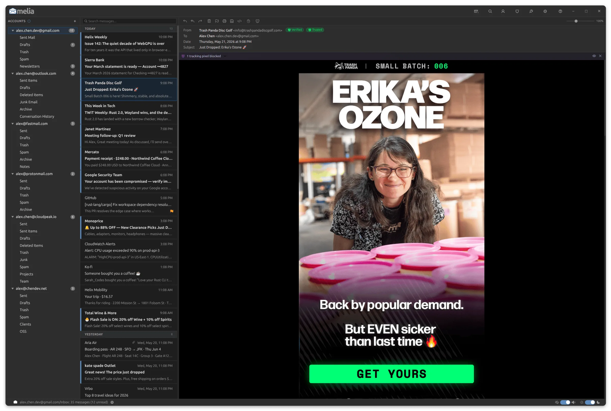This screenshot has width=611, height=411.
Task: Click the hand block-sender icon
Action: coord(248,21)
